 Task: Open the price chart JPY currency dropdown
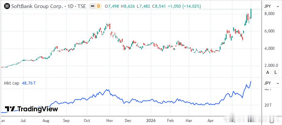click(272, 6)
